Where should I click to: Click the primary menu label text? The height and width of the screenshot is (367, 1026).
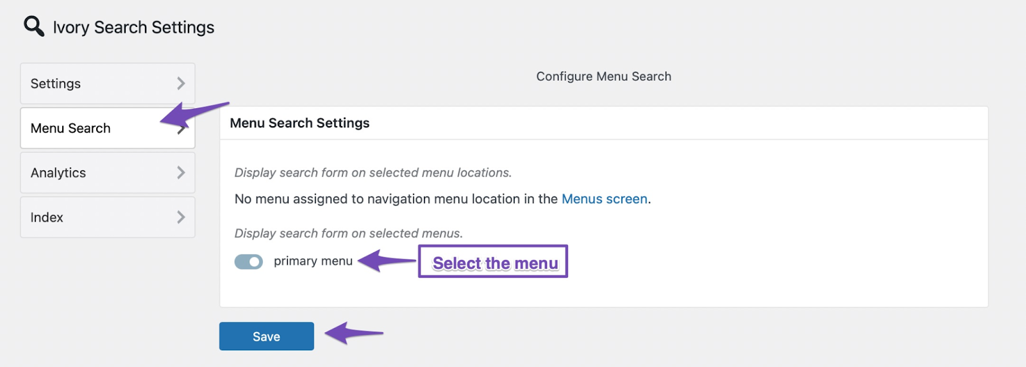(x=313, y=261)
